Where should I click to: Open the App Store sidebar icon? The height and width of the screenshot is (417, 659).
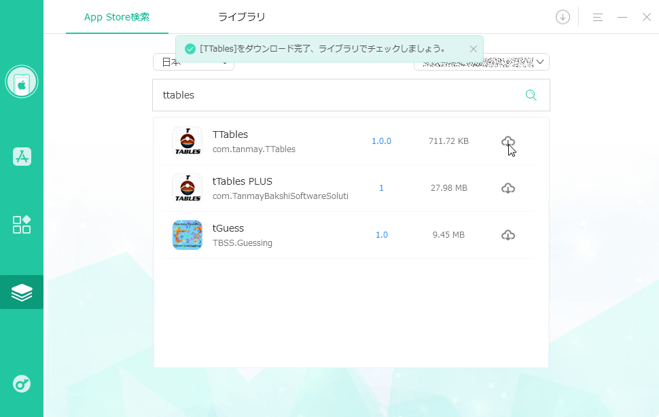point(22,157)
